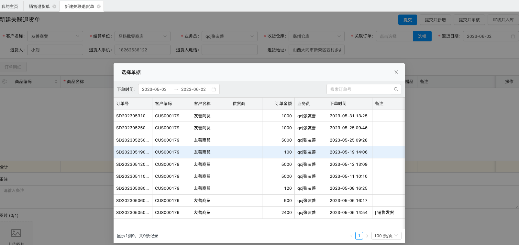The height and width of the screenshot is (245, 519).
Task: Click end date 2023-06-02 in dialog range
Action: point(193,89)
